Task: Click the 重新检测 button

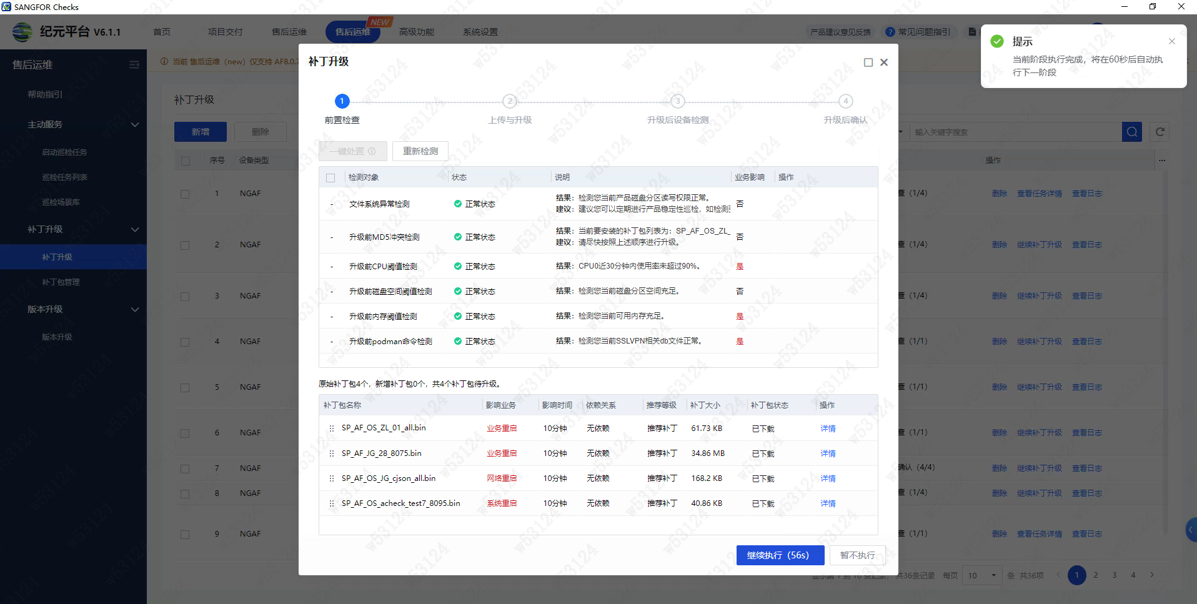Action: click(x=420, y=151)
